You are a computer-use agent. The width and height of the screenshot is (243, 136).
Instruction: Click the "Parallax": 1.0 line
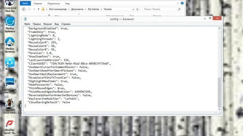tap(40, 53)
